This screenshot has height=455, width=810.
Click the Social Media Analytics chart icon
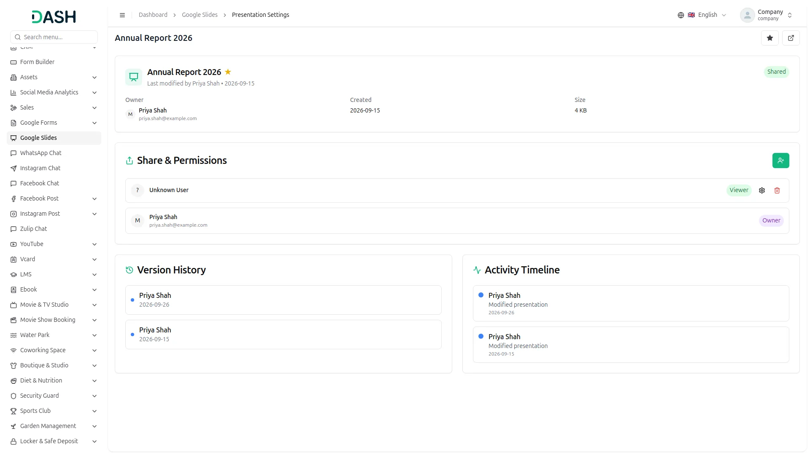(13, 93)
